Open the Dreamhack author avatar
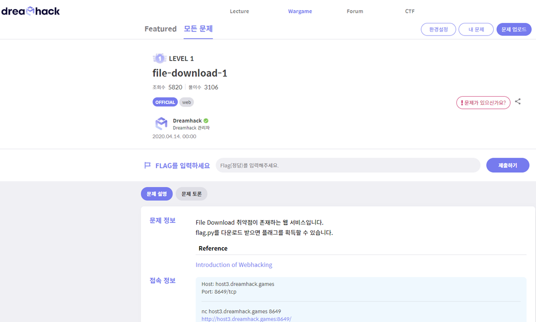536x322 pixels. (161, 124)
